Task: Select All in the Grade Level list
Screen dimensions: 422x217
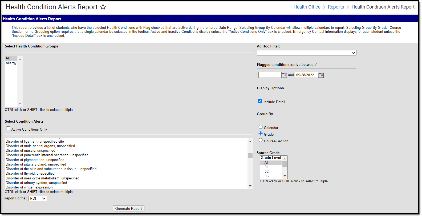Action: [x=271, y=163]
